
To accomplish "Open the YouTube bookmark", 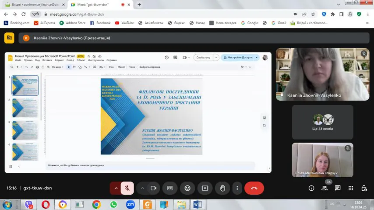I will (124, 23).
